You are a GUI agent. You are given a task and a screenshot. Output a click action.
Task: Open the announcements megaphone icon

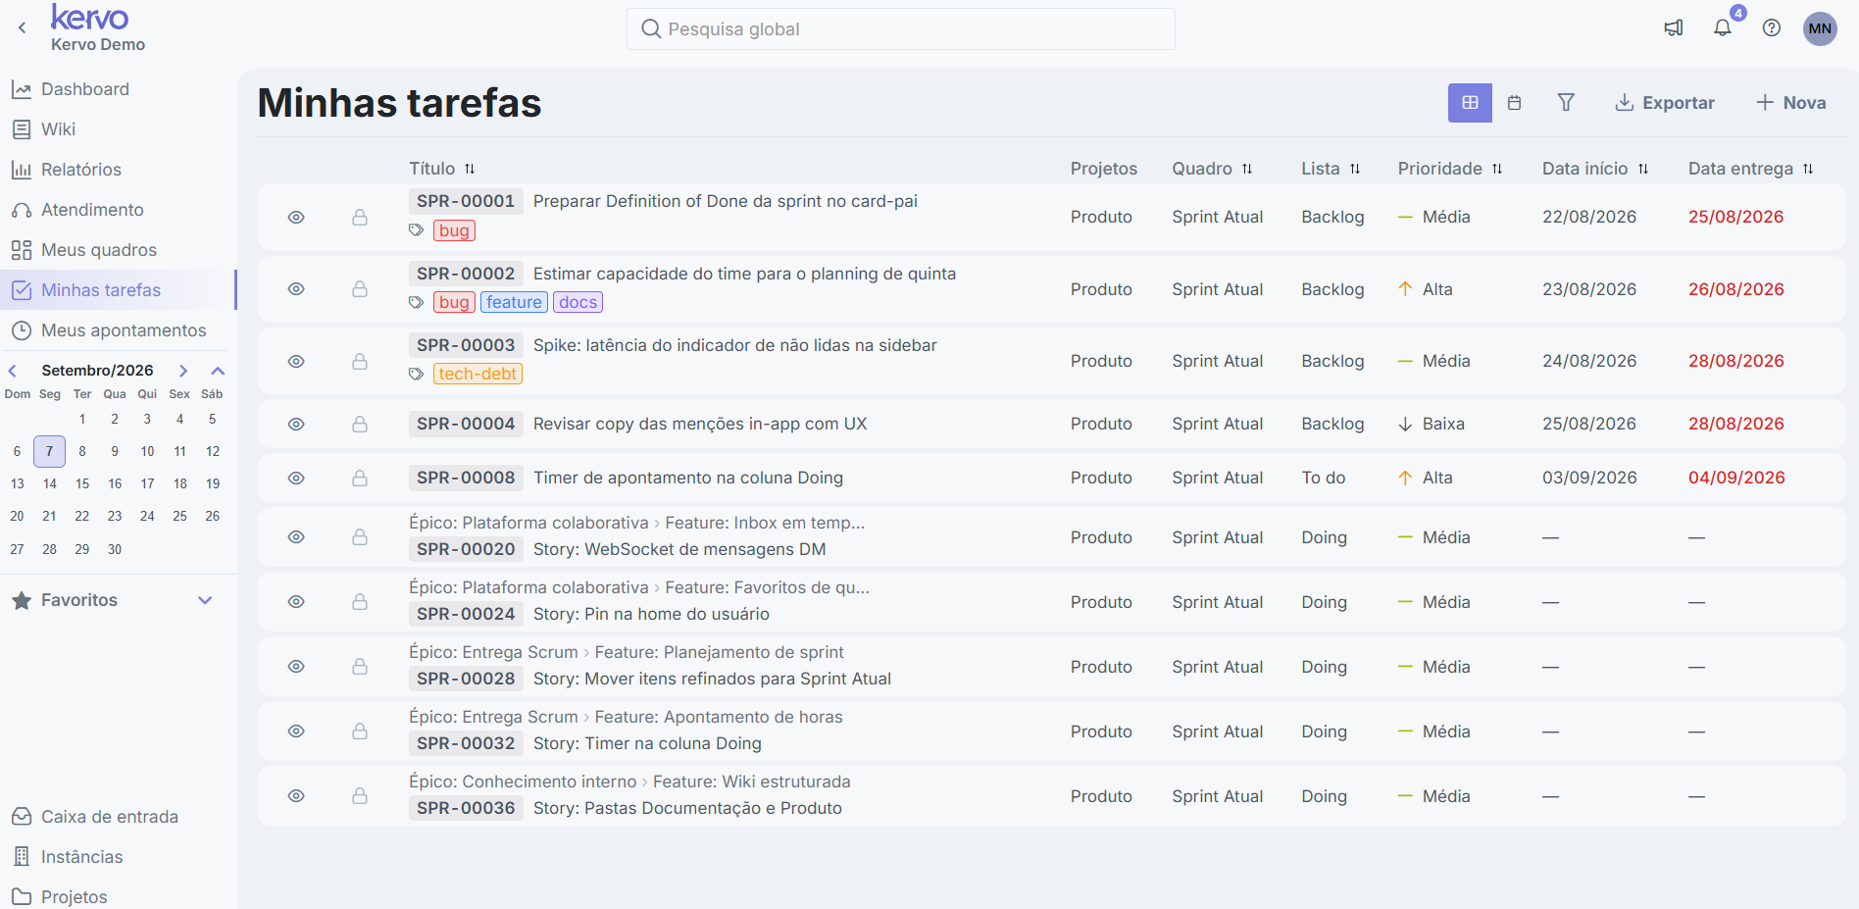[1674, 28]
